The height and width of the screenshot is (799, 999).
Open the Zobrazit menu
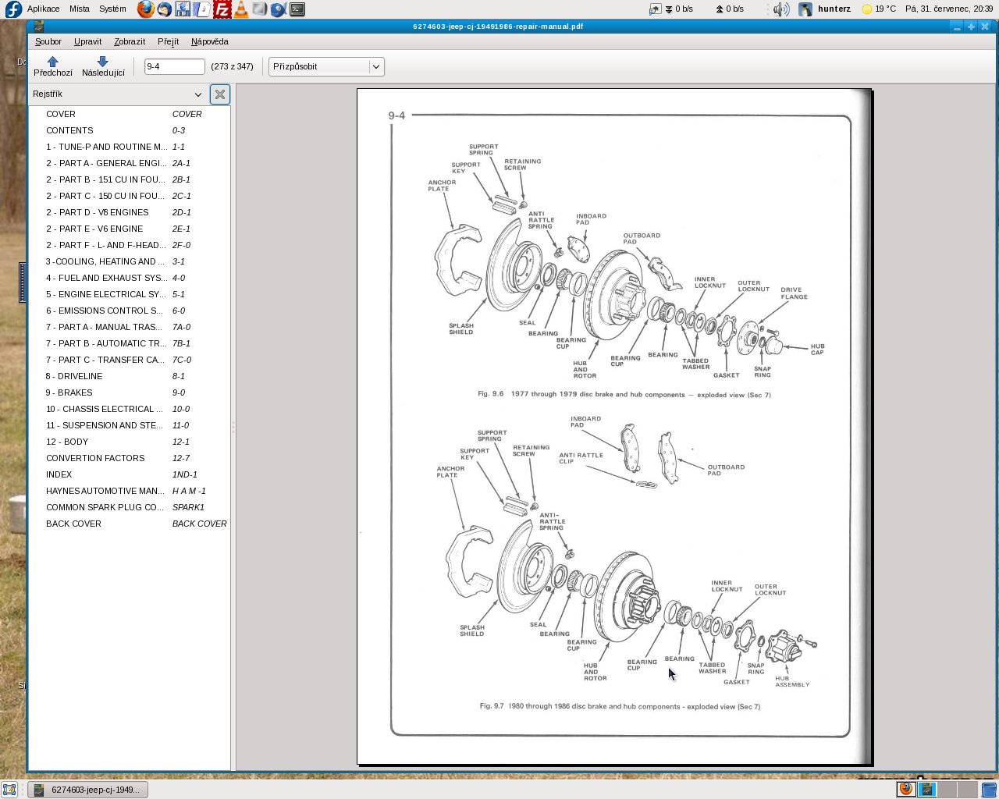click(130, 42)
